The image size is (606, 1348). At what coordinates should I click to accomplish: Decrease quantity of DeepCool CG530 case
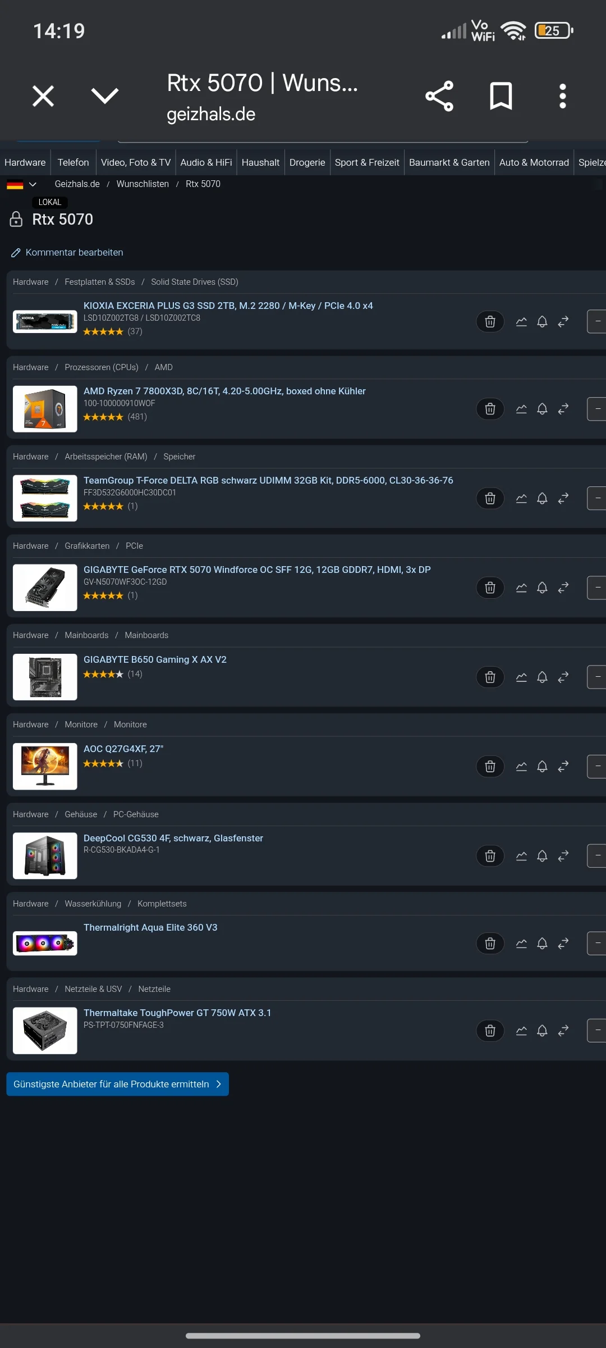597,855
